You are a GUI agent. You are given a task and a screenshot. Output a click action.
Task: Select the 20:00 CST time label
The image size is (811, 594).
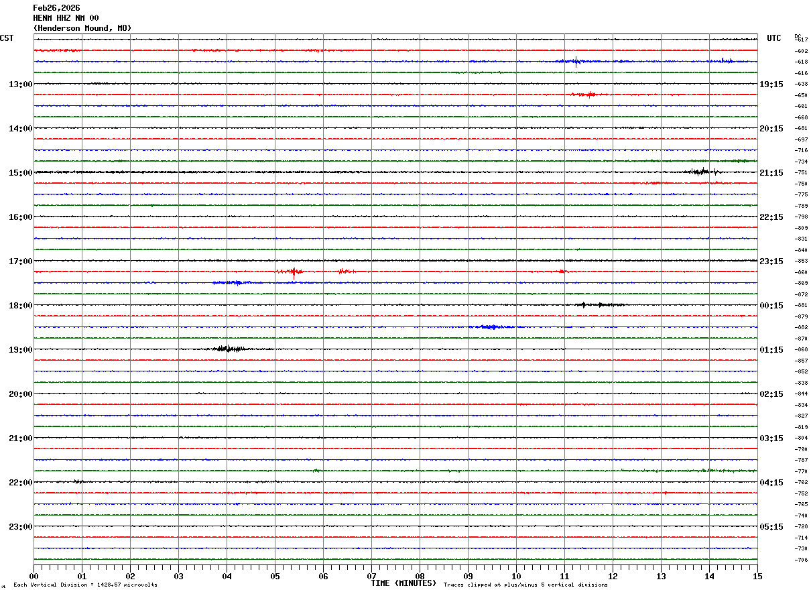pos(20,394)
